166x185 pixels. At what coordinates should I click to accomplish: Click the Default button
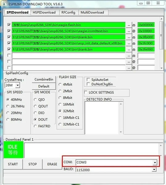(x=44, y=86)
